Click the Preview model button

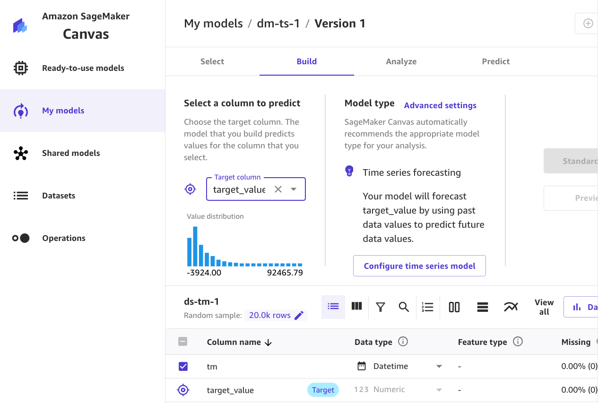pyautogui.click(x=571, y=198)
